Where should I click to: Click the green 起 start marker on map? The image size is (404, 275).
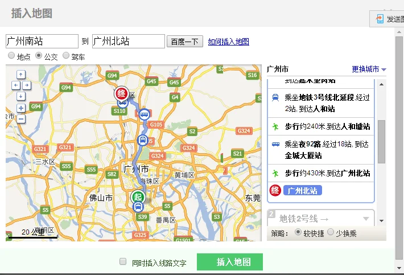[x=138, y=197]
